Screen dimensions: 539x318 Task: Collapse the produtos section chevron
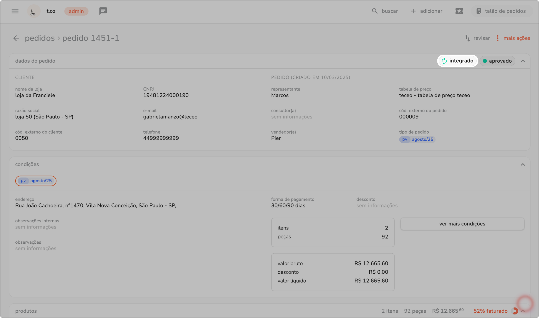[523, 311]
